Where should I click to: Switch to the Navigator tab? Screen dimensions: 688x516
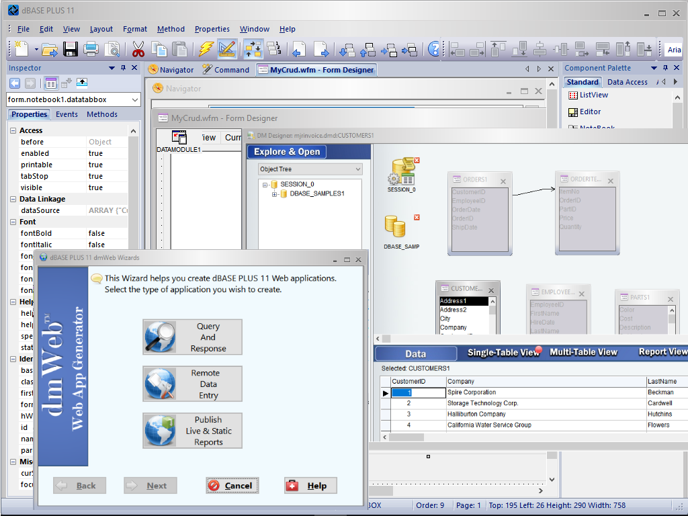171,70
